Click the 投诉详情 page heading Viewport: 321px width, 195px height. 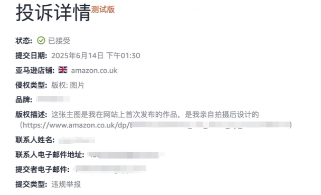(x=53, y=13)
